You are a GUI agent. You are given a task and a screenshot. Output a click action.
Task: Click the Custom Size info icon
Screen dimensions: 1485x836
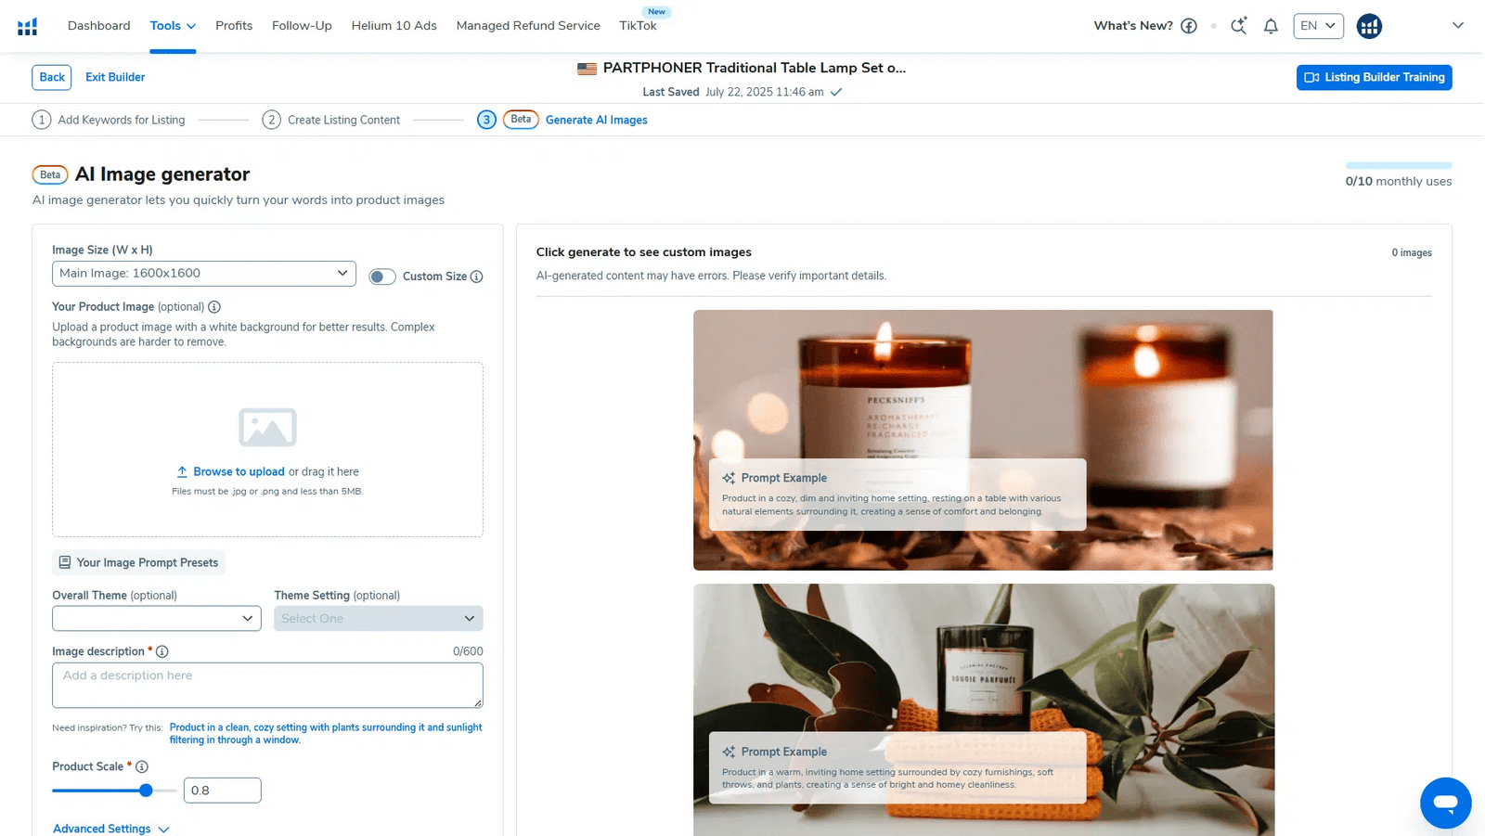tap(476, 277)
